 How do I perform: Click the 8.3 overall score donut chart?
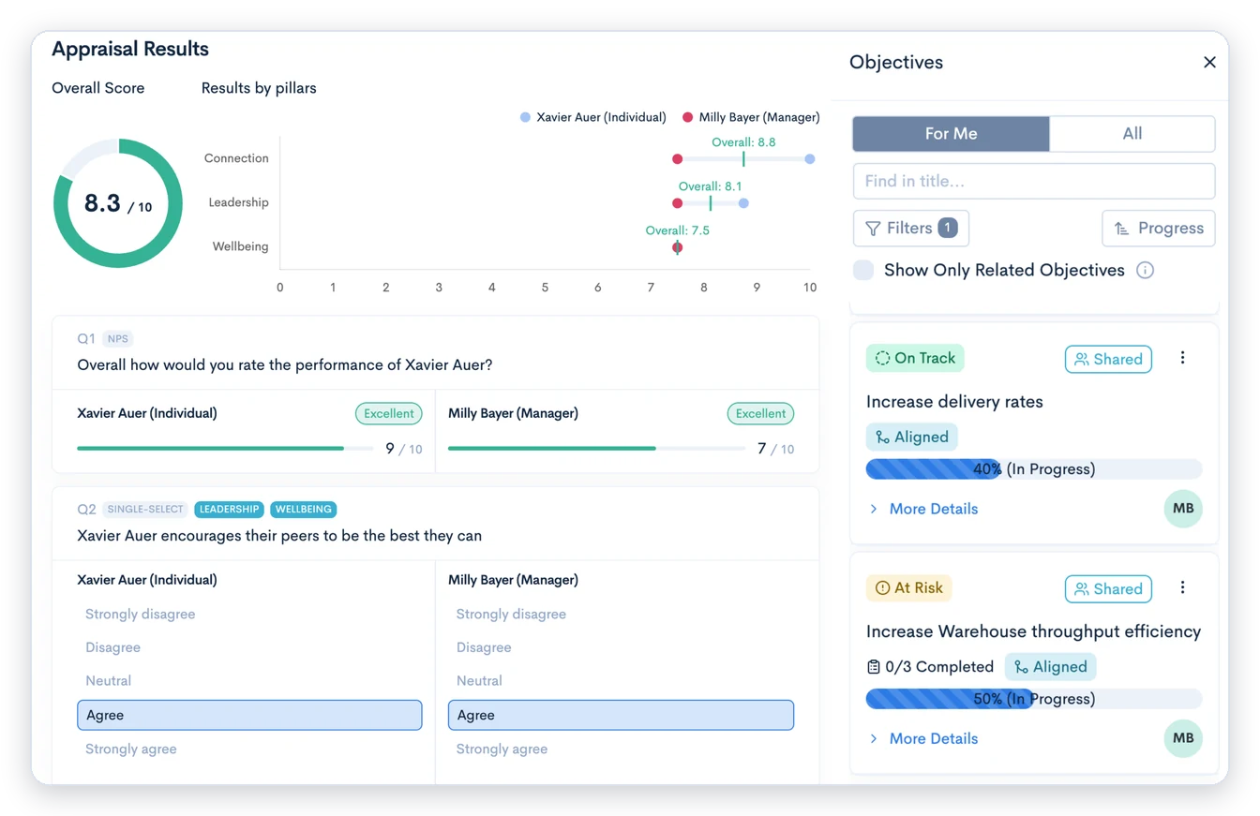point(118,203)
